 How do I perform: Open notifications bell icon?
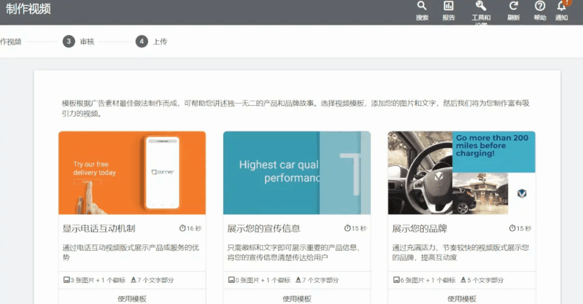(562, 6)
